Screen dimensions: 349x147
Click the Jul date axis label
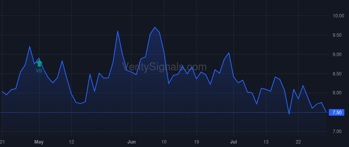pyautogui.click(x=233, y=142)
